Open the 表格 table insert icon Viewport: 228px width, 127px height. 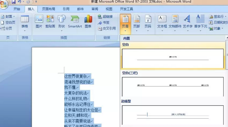(25, 19)
